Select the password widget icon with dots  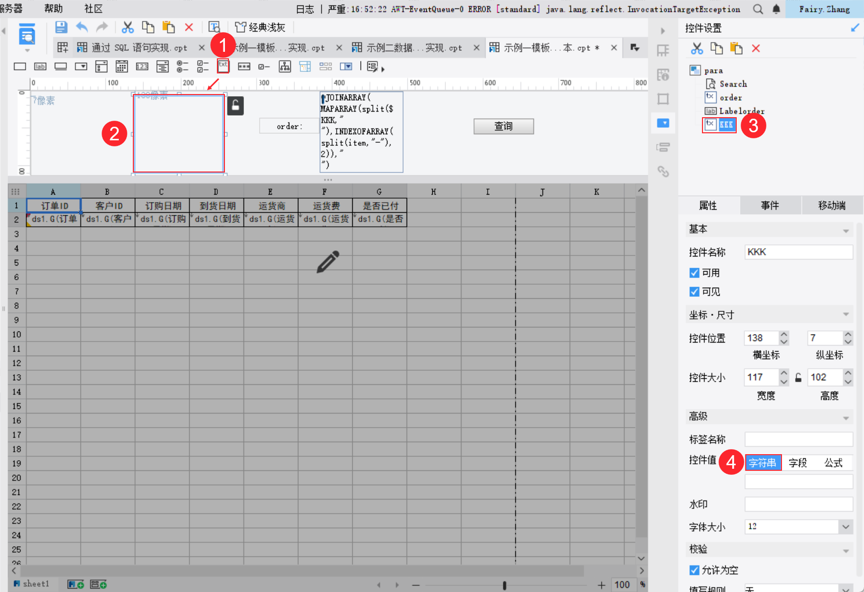tap(244, 66)
